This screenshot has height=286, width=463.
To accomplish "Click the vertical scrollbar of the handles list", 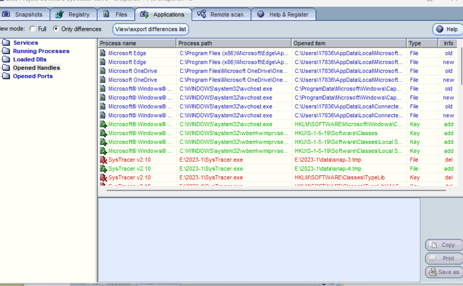I will (x=462, y=66).
